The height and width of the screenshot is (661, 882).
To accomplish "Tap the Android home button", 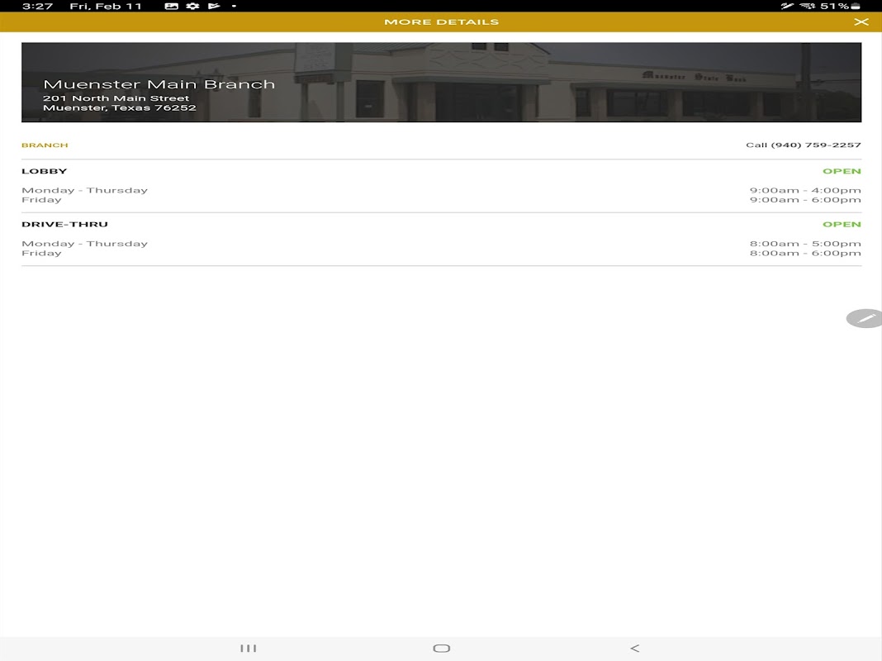I will [x=442, y=648].
